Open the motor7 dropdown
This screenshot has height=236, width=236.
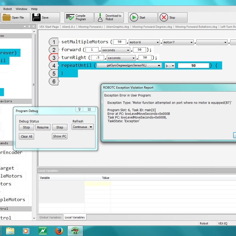pyautogui.click(x=178, y=42)
